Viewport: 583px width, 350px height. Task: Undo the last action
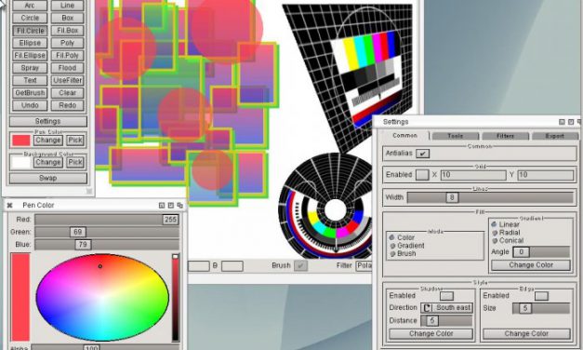click(30, 105)
